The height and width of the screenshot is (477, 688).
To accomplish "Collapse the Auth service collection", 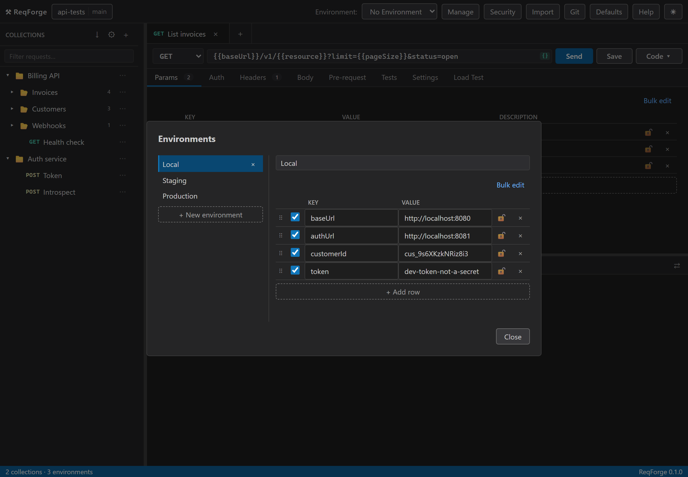I will tap(8, 158).
